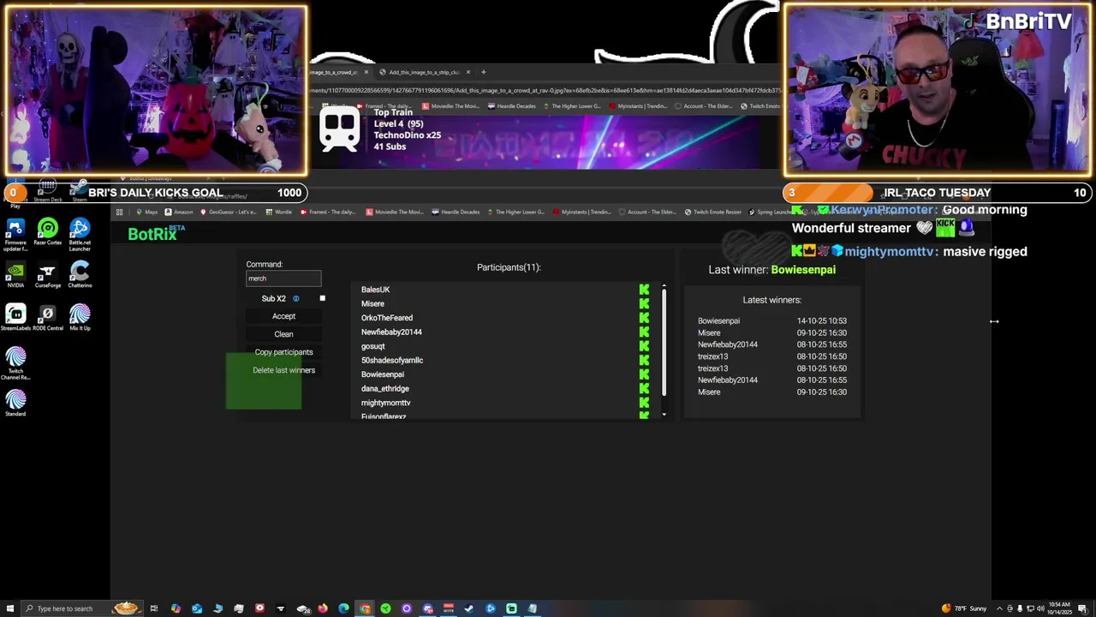Open a new tab in the background browser
The width and height of the screenshot is (1096, 617).
coord(483,72)
